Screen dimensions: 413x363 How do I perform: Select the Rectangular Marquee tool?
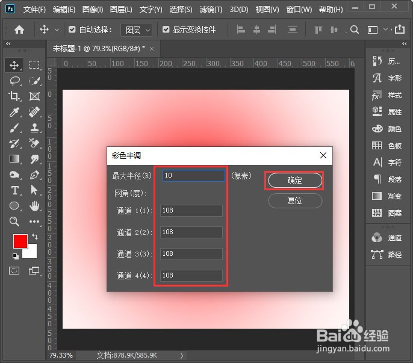click(x=34, y=65)
